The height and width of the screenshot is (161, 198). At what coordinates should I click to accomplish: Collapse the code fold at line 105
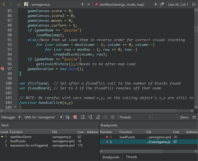(15, 107)
